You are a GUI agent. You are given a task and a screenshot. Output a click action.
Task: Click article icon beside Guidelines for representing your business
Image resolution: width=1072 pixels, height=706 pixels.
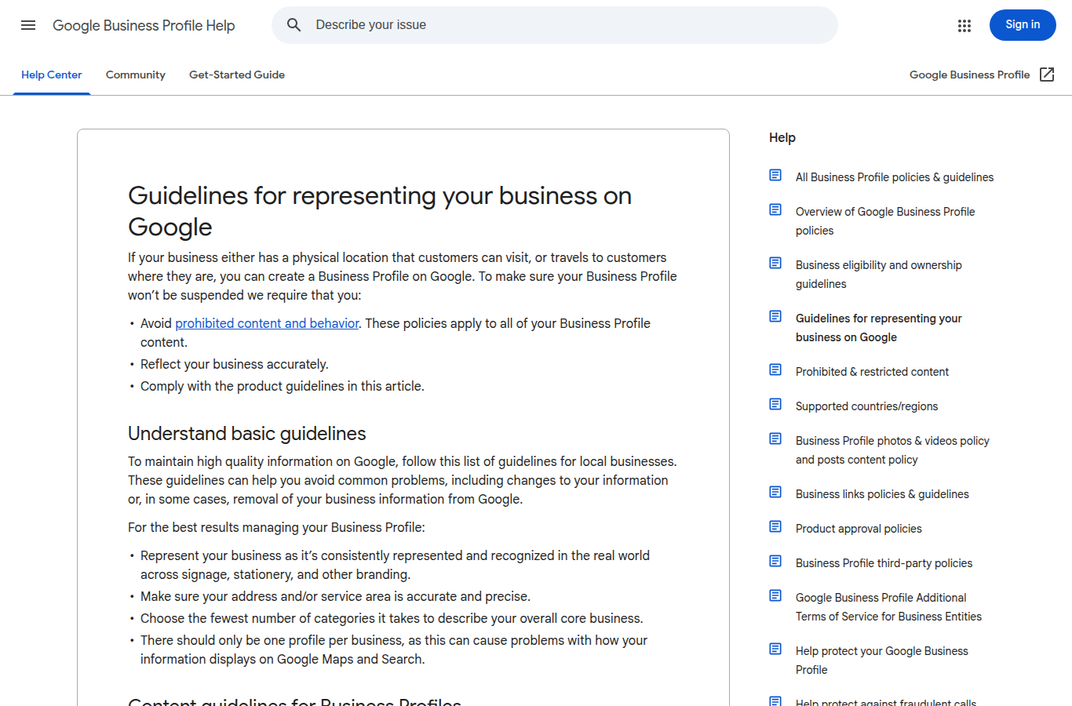tap(775, 316)
